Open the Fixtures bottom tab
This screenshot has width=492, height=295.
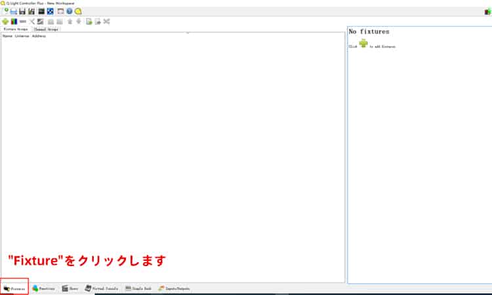14,288
